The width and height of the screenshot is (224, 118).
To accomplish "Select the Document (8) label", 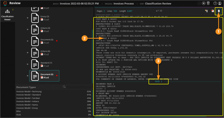I will 47,74.
